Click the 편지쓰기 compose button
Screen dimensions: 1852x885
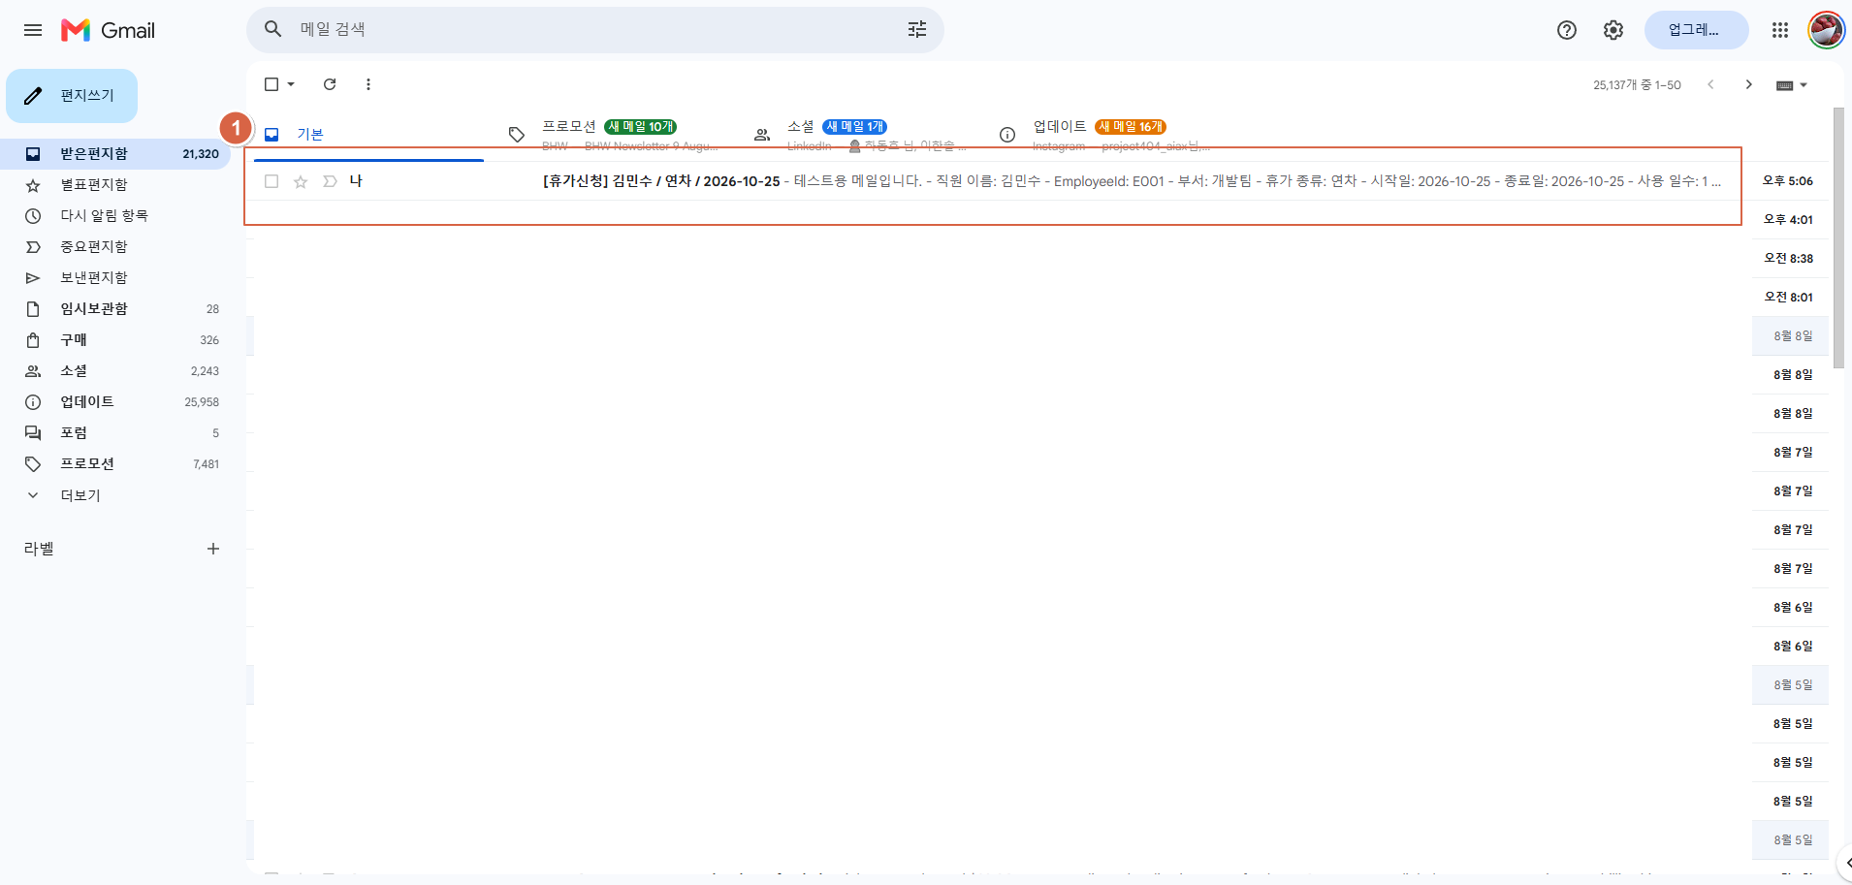(x=72, y=96)
